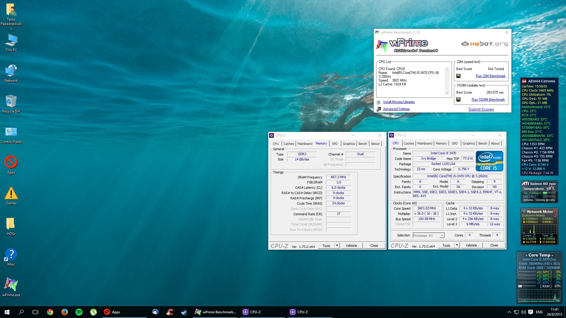Expand the Processor #1 selection combo box
The height and width of the screenshot is (318, 566).
click(x=442, y=236)
